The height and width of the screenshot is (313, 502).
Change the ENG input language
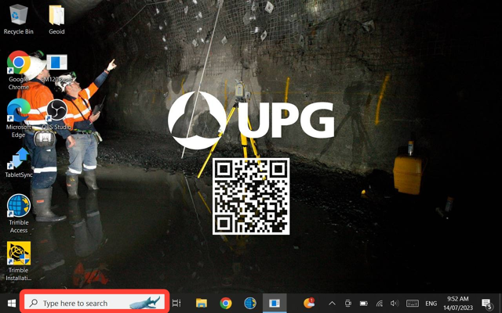431,303
